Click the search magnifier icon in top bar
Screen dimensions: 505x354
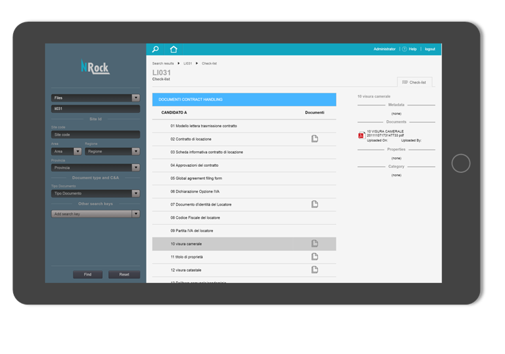point(156,49)
